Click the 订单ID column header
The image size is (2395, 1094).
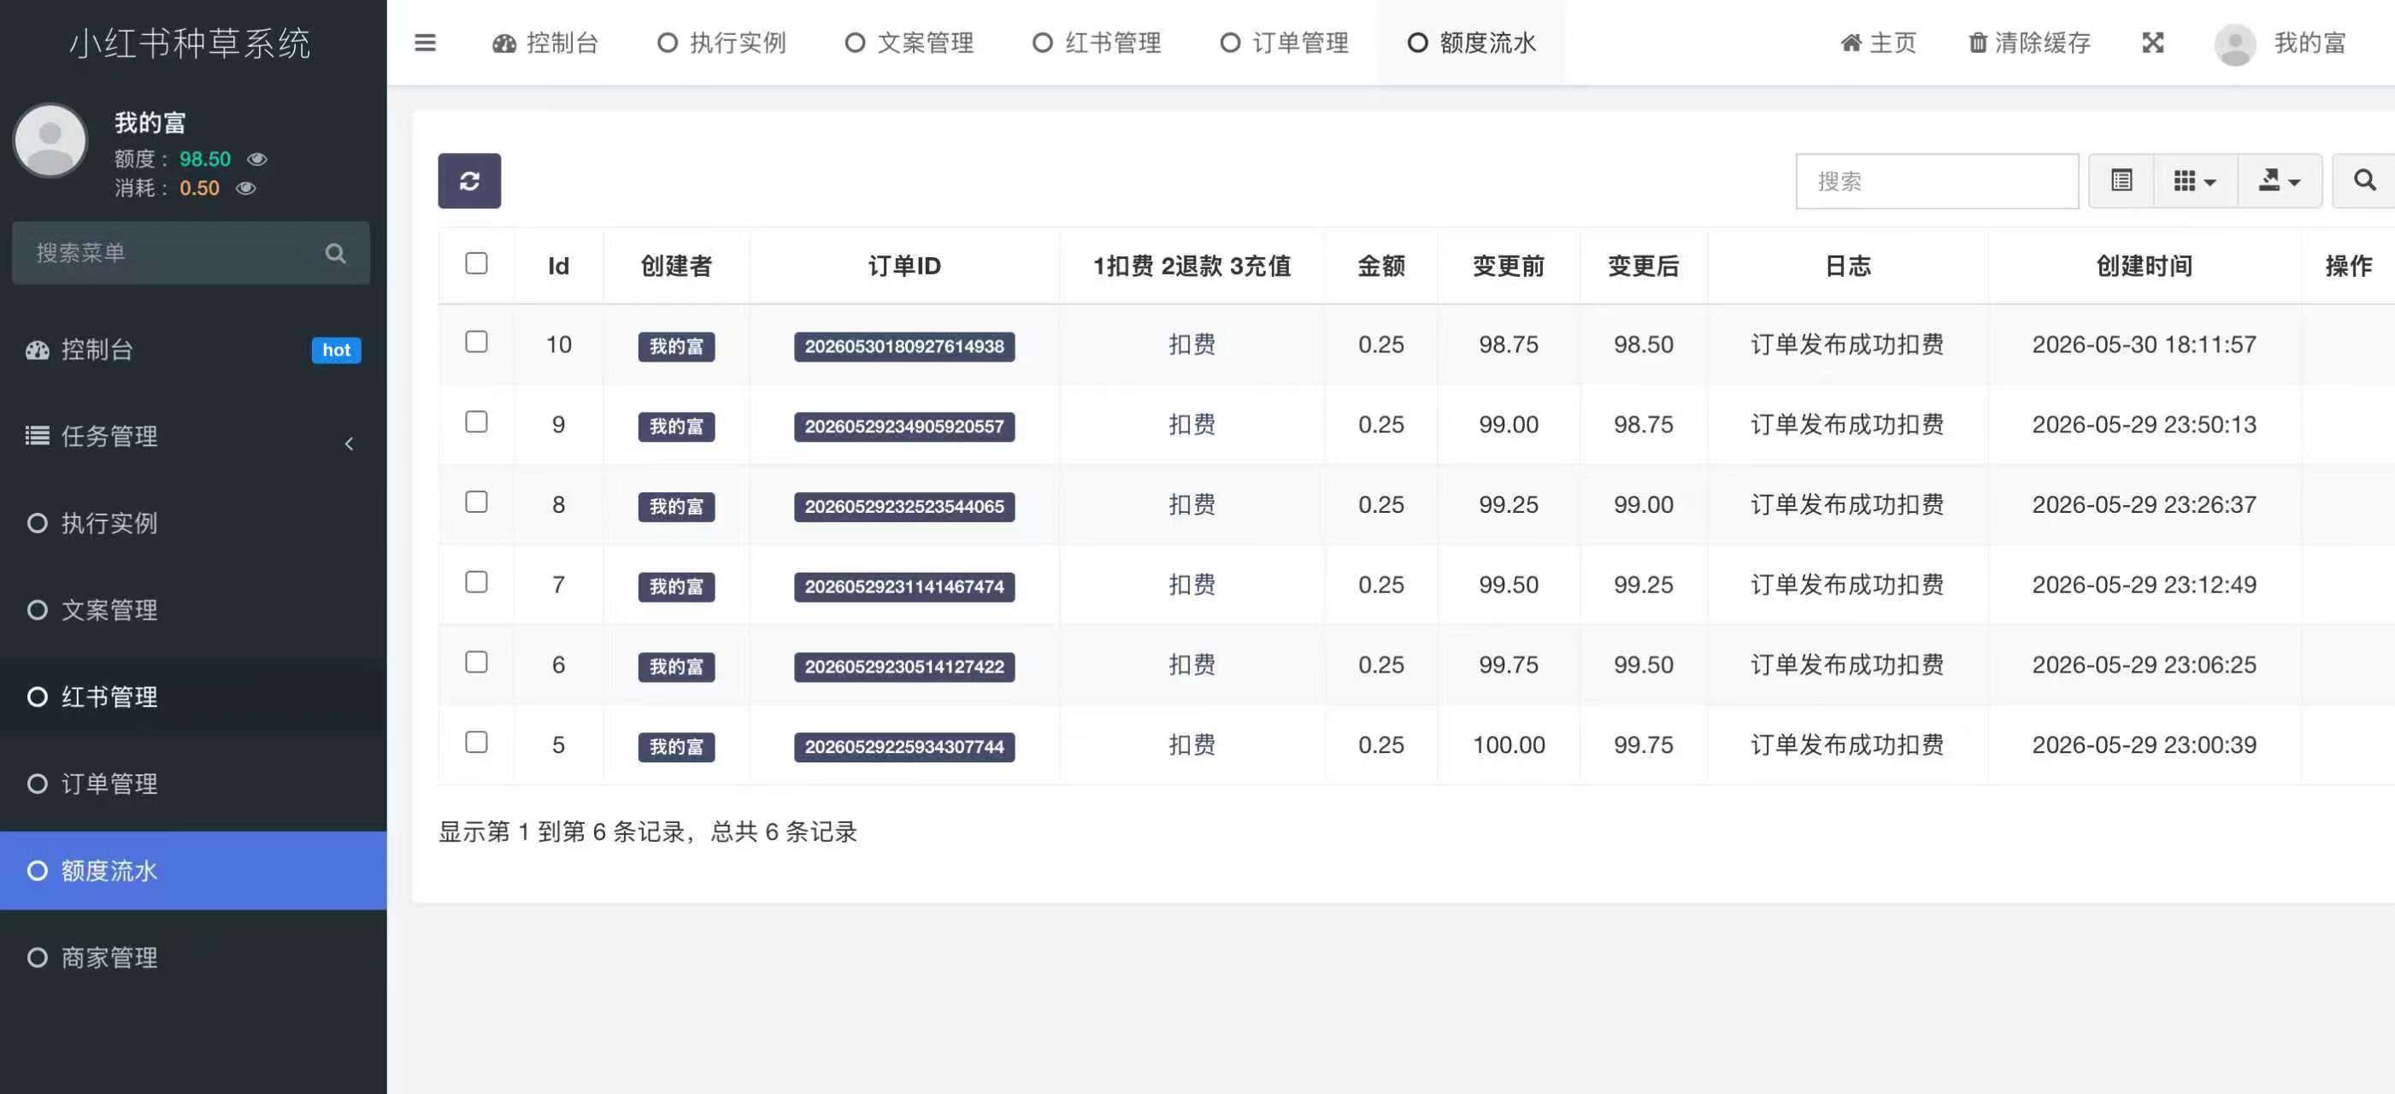pyautogui.click(x=903, y=266)
